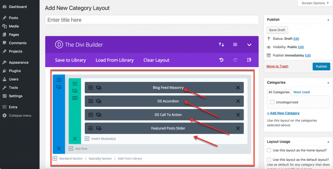
Task: Remove the DS Accordion module
Action: pos(238,101)
